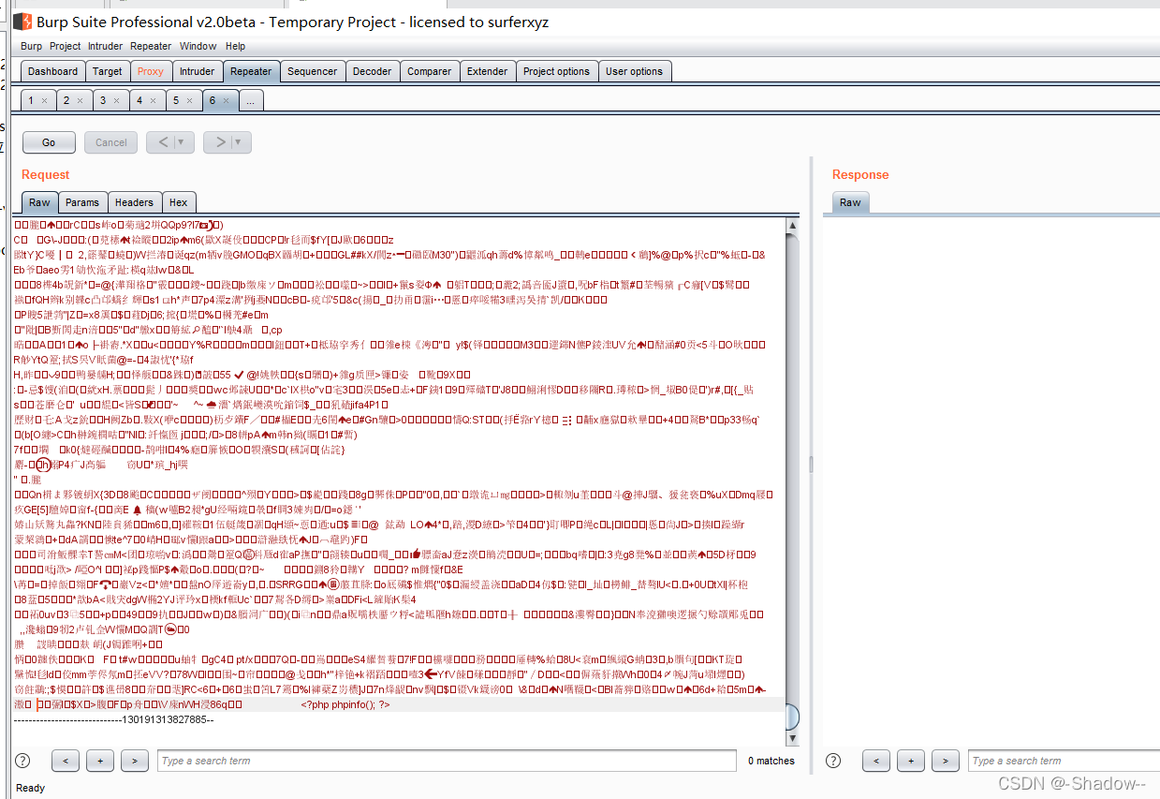Find next match in response search
The width and height of the screenshot is (1160, 799).
946,761
